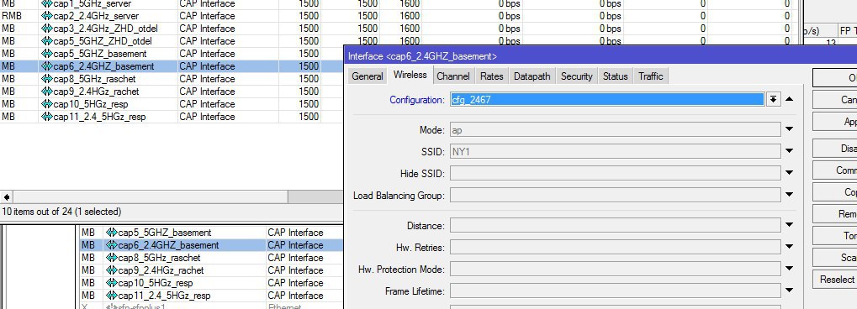
Task: Select the cap3_2.4GHz_ZHD_otdel row
Action: point(399,29)
